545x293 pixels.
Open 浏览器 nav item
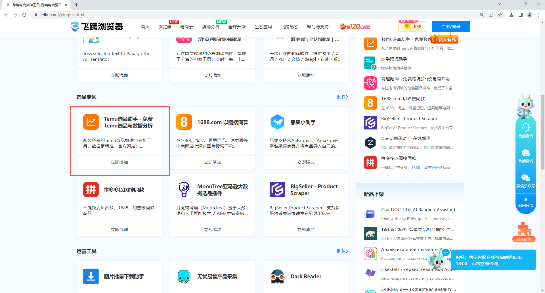click(x=165, y=27)
